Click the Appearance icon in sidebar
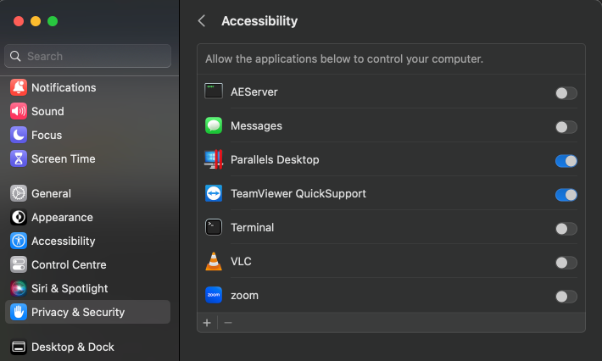Image resolution: width=602 pixels, height=361 pixels. point(19,217)
